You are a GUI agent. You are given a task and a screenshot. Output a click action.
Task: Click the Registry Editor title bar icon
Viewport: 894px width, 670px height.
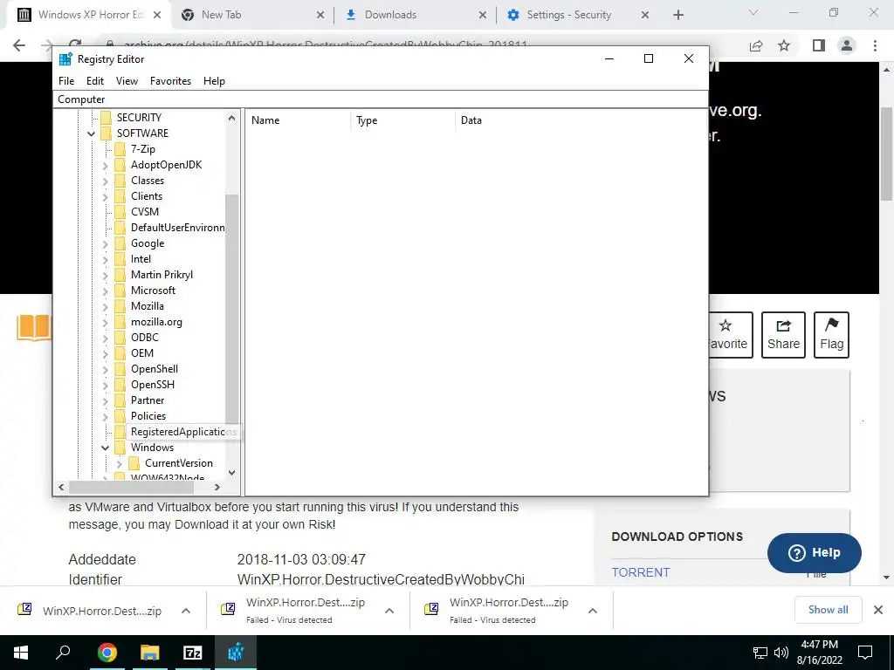65,58
